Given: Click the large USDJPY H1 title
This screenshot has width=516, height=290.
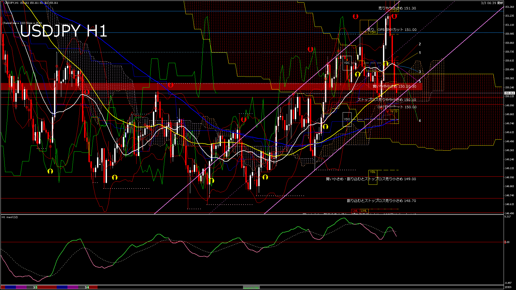Looking at the screenshot, I should pyautogui.click(x=64, y=31).
